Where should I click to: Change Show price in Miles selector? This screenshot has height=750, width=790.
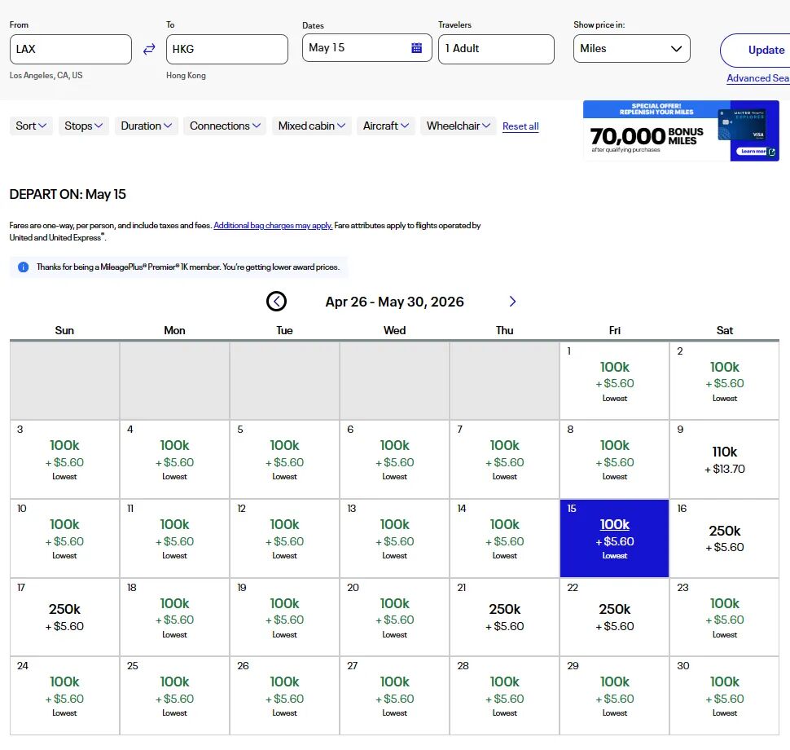click(x=631, y=49)
